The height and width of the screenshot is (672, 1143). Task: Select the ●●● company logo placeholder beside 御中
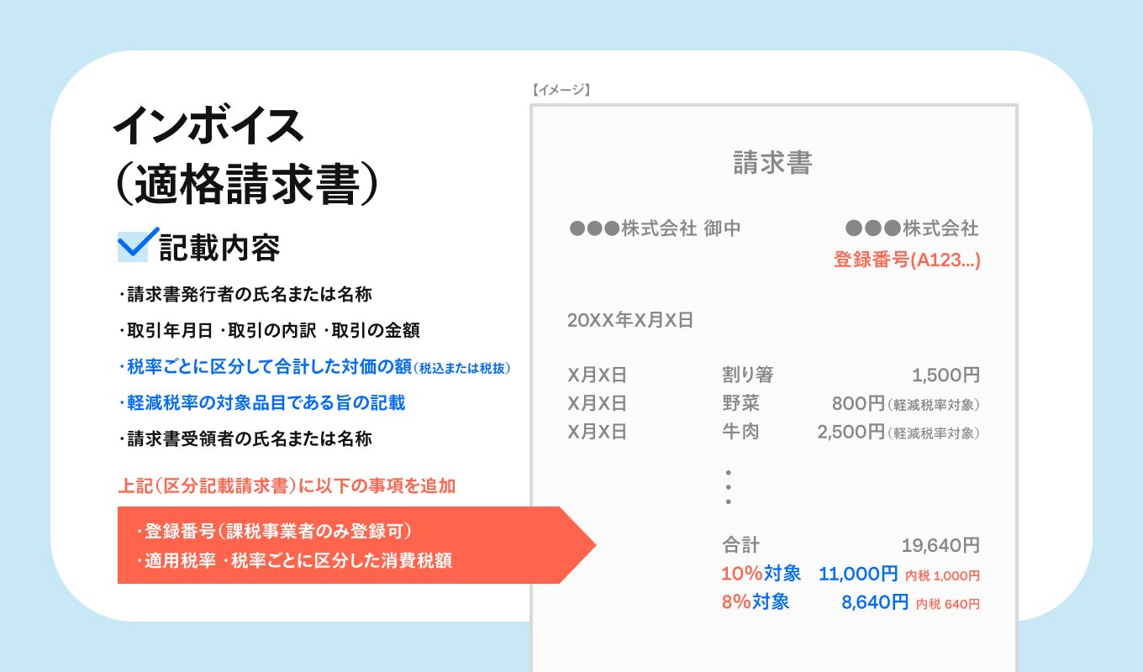click(x=593, y=228)
